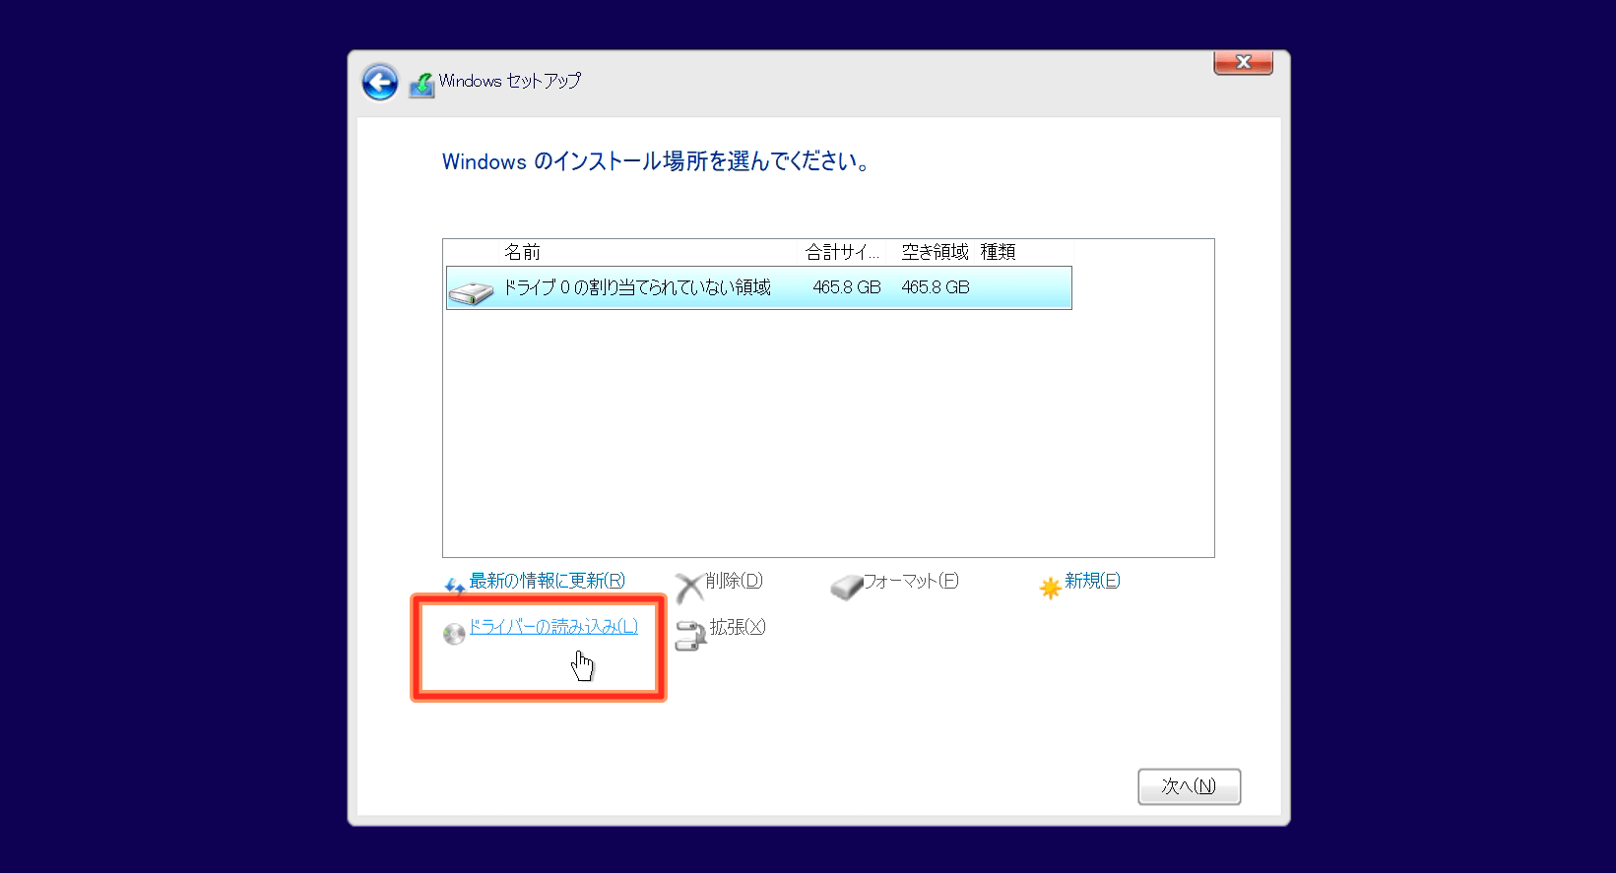Image resolution: width=1616 pixels, height=873 pixels.
Task: Choose the フォーマット(F) option
Action: (x=910, y=581)
